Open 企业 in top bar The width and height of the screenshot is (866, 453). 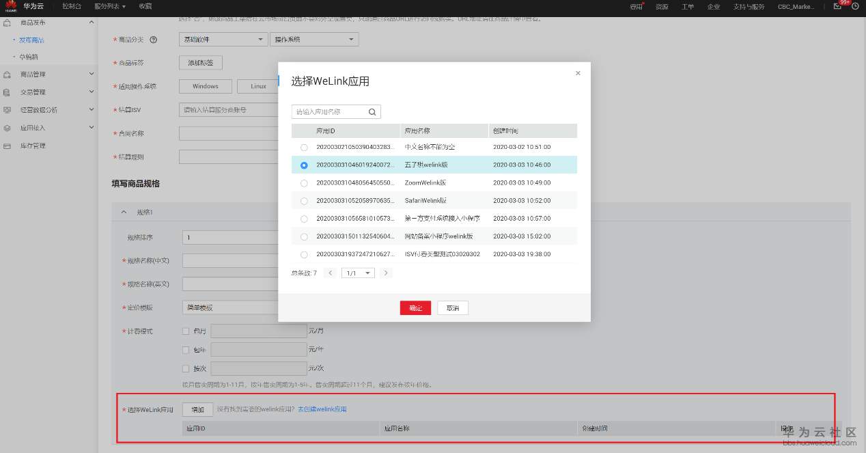pyautogui.click(x=714, y=6)
